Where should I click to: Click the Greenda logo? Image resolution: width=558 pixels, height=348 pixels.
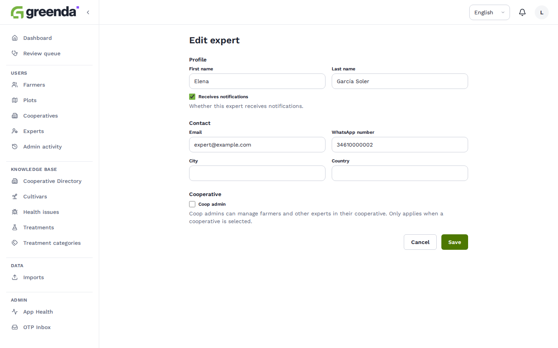45,12
